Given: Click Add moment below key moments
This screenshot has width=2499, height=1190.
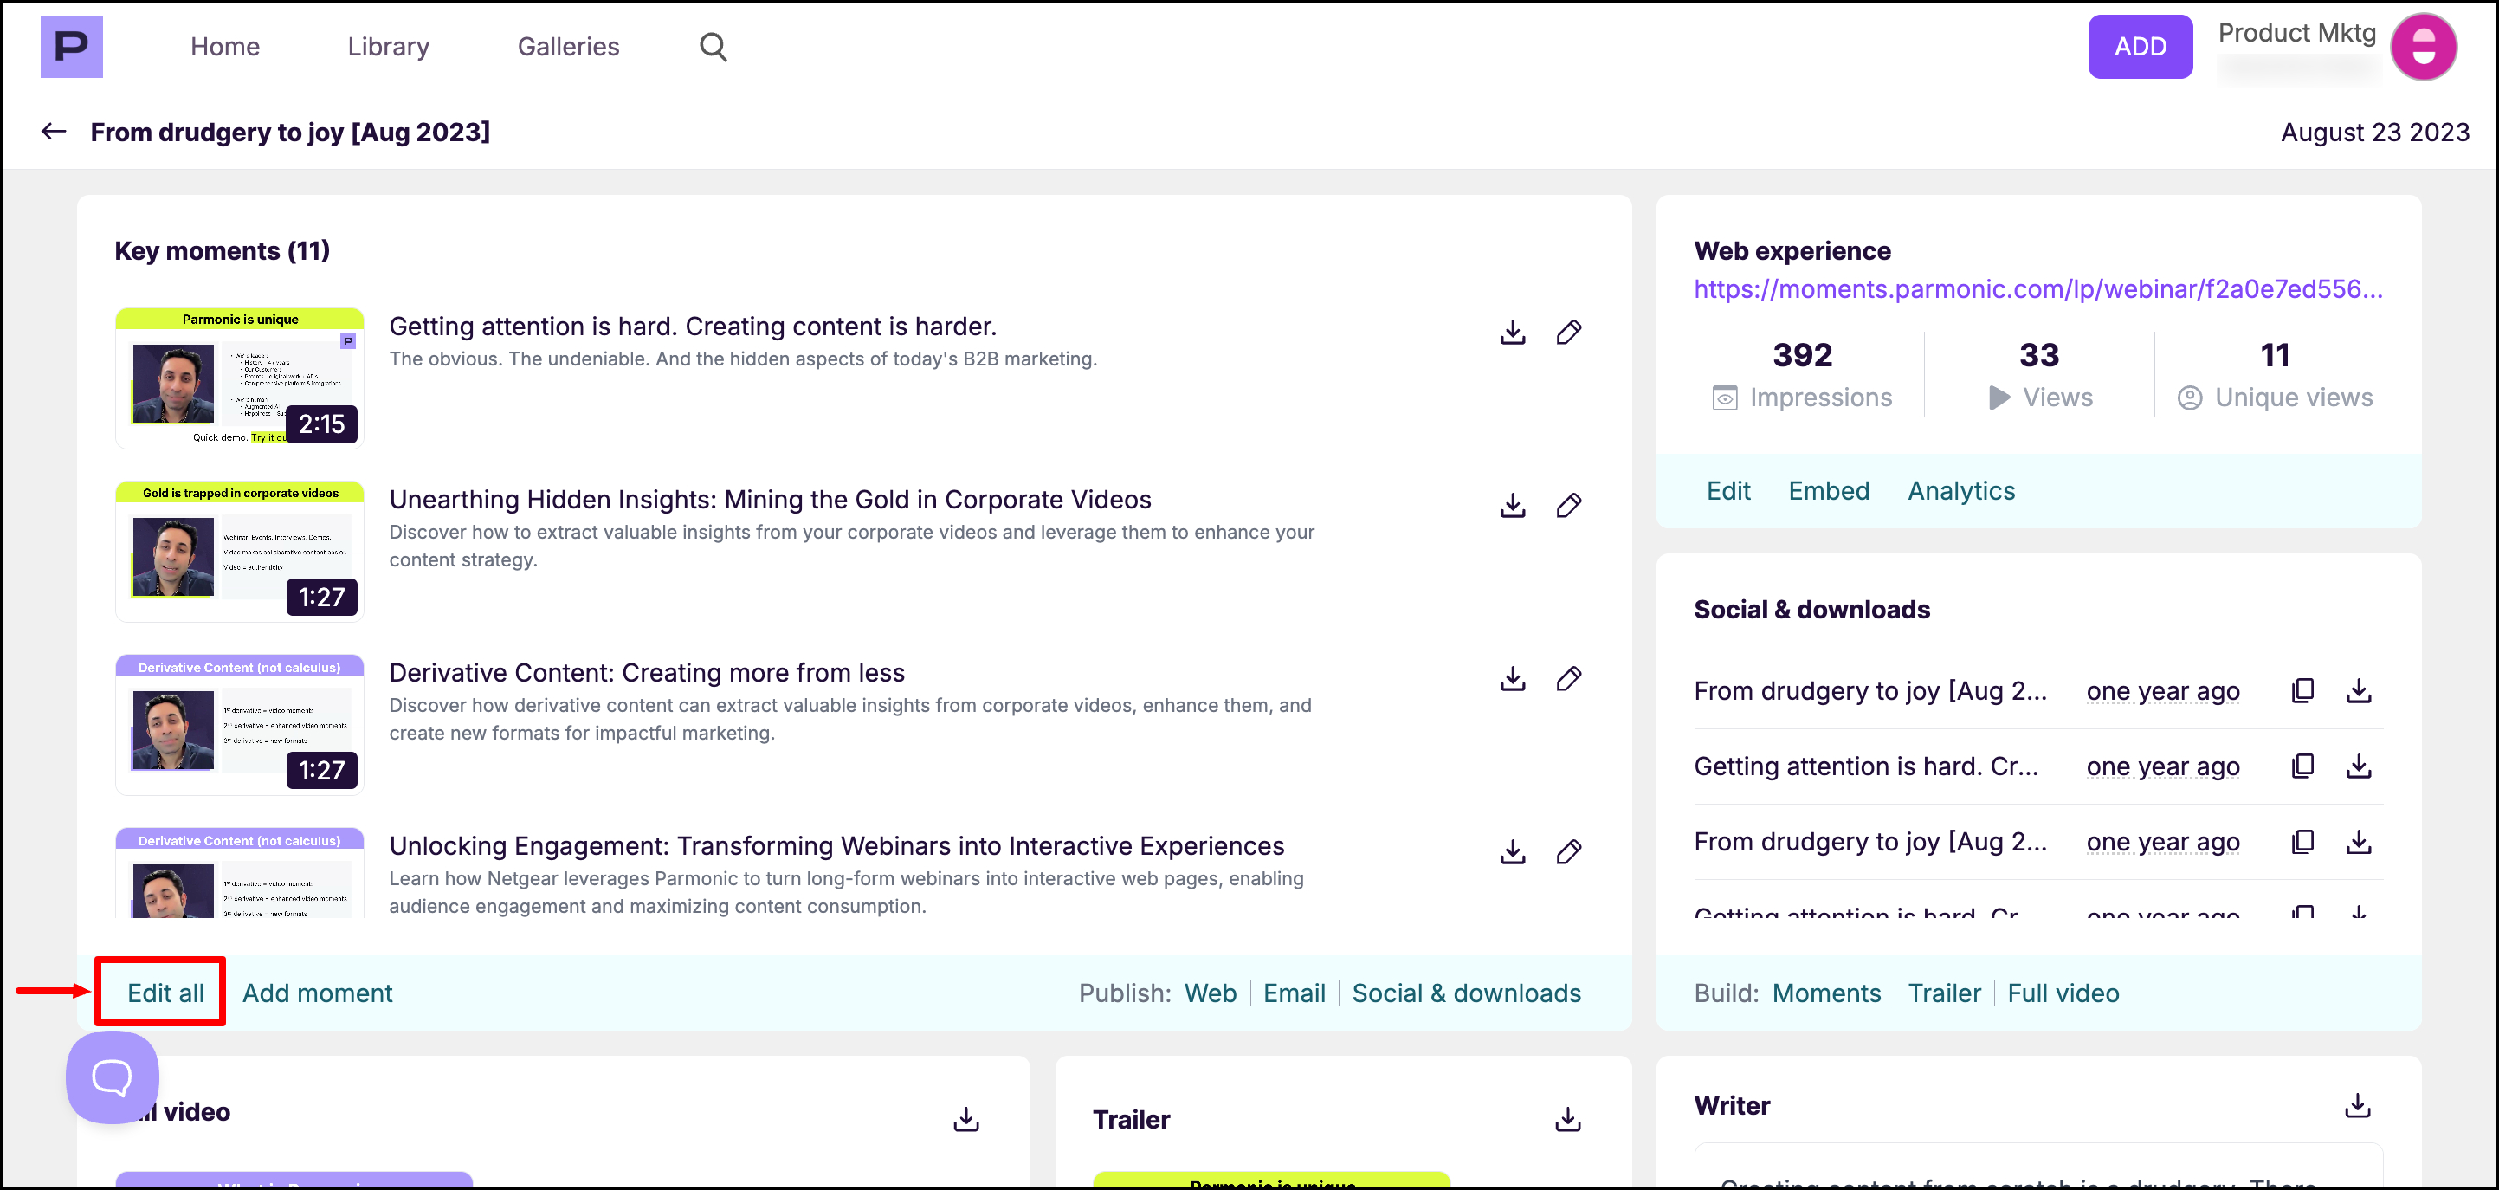Looking at the screenshot, I should 317,993.
